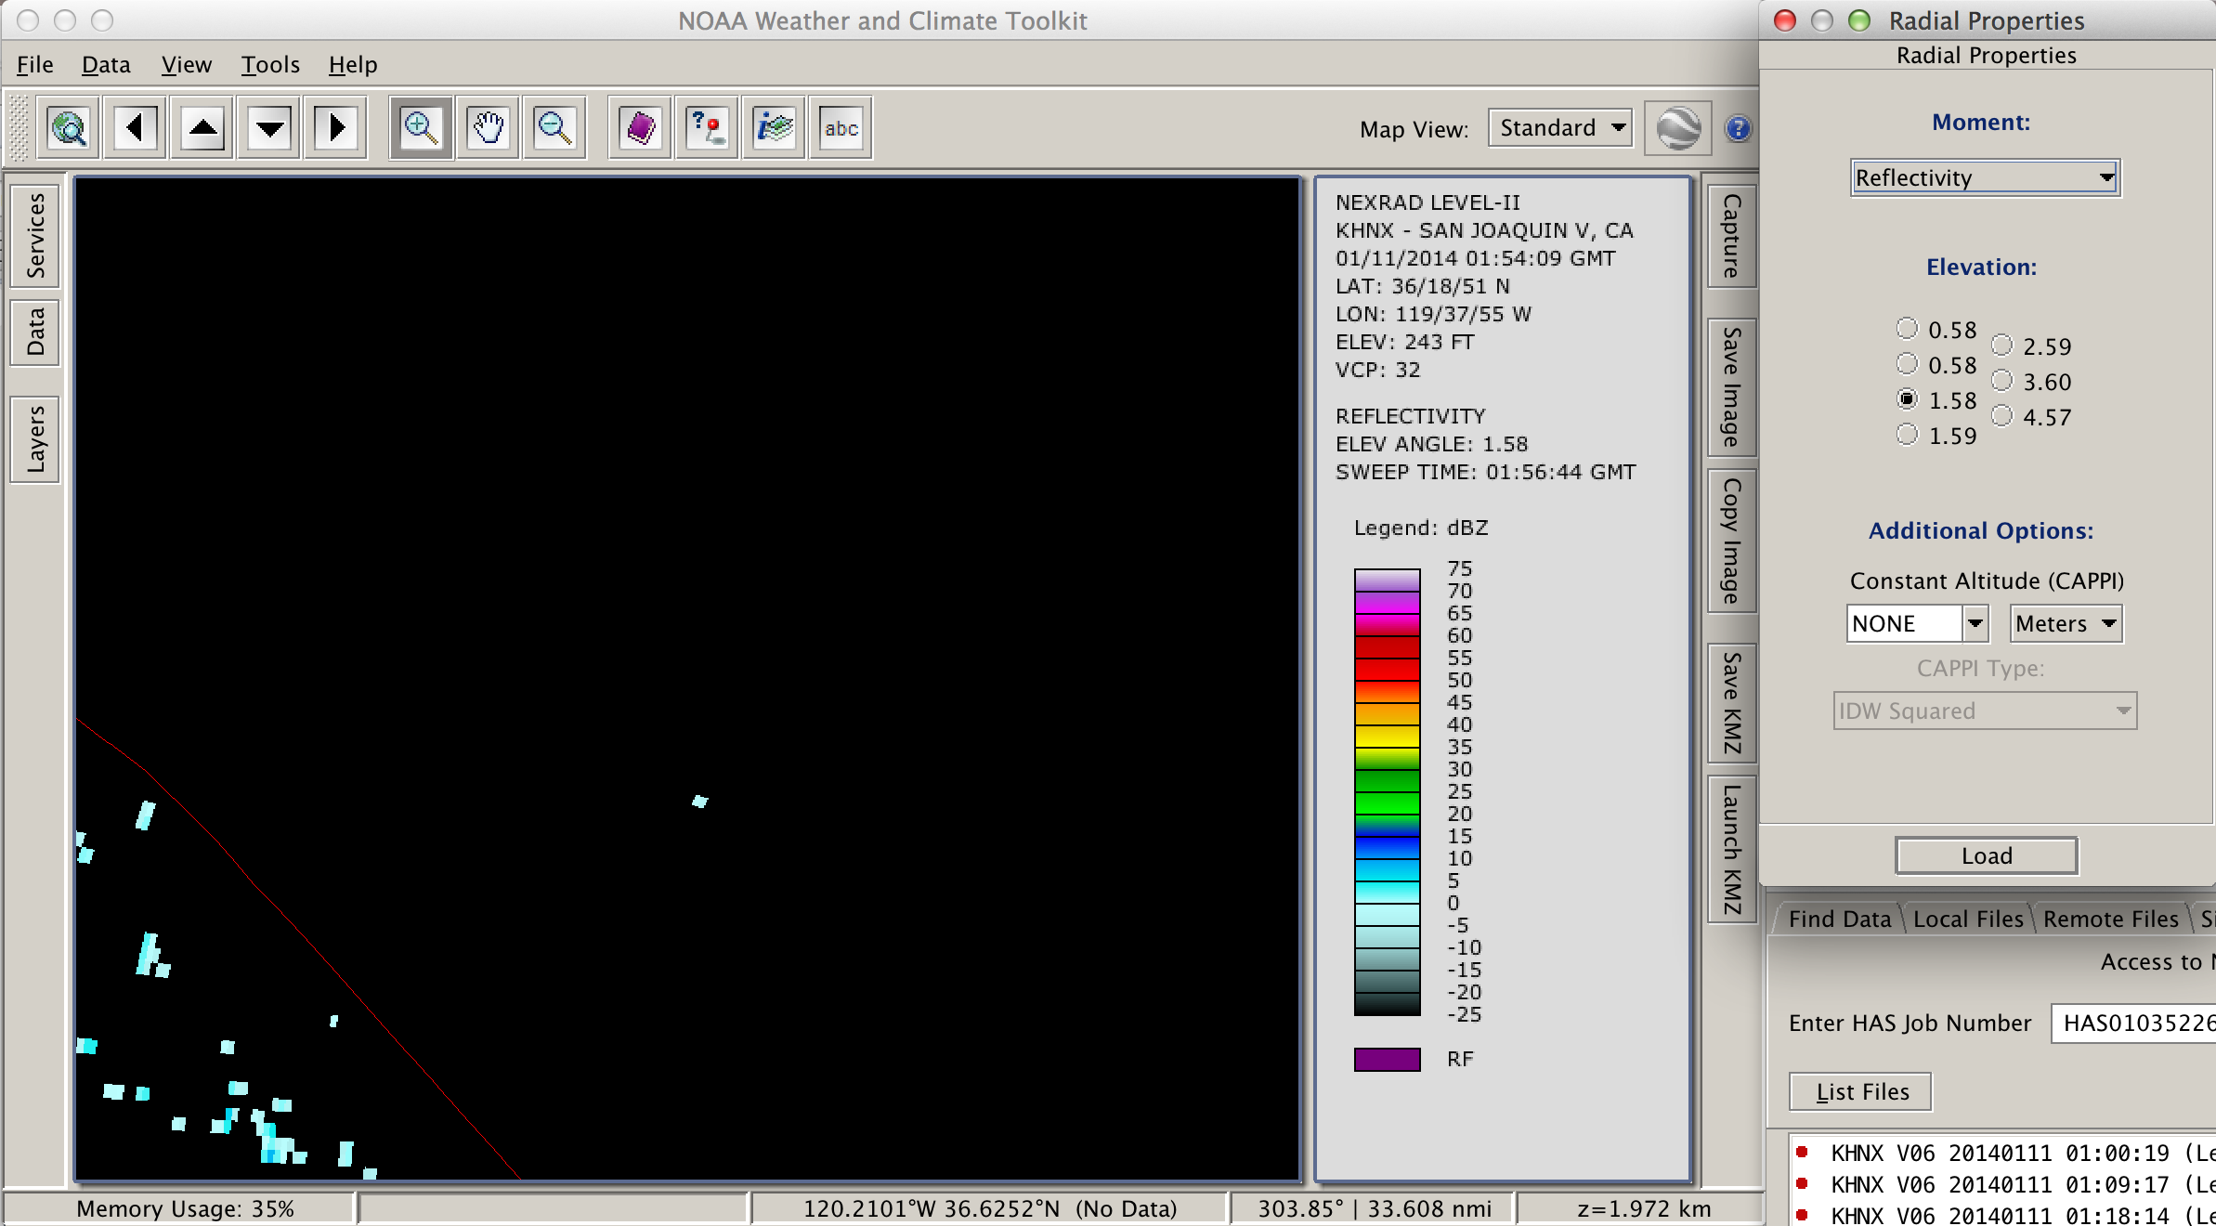The width and height of the screenshot is (2216, 1226).
Task: Click the Launch KMZ side button
Action: click(1732, 849)
